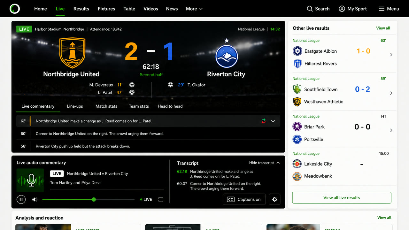
Task: Click the Westhaven Athletic club badge
Action: pyautogui.click(x=297, y=102)
